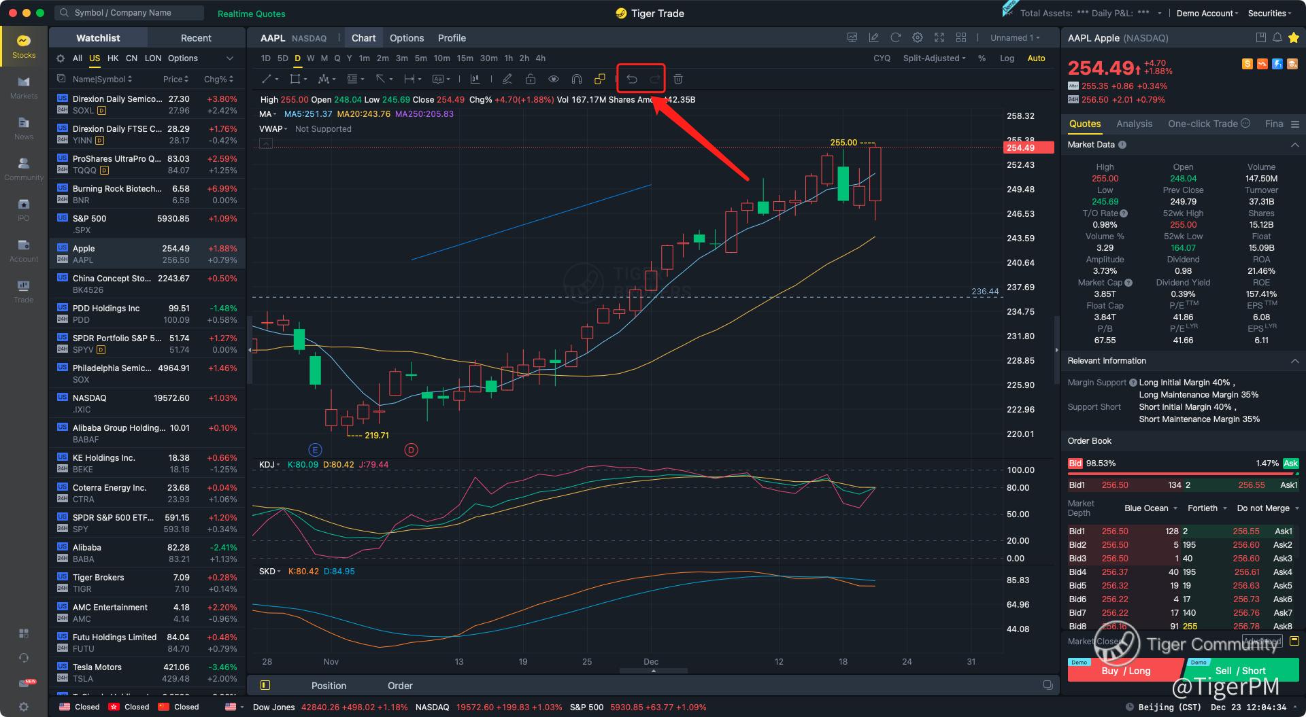Toggle the highlighted yellow link-drawings icon
This screenshot has height=717, width=1306.
point(599,79)
